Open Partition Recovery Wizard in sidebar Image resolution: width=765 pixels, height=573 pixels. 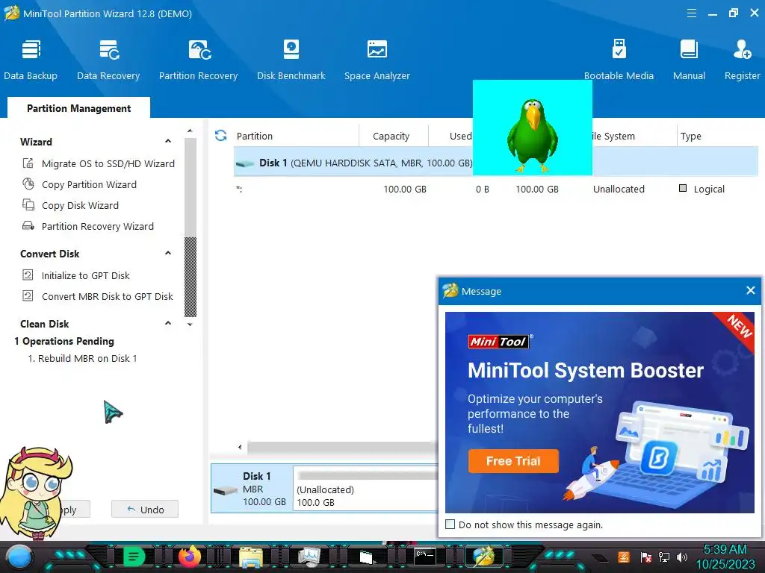click(88, 227)
